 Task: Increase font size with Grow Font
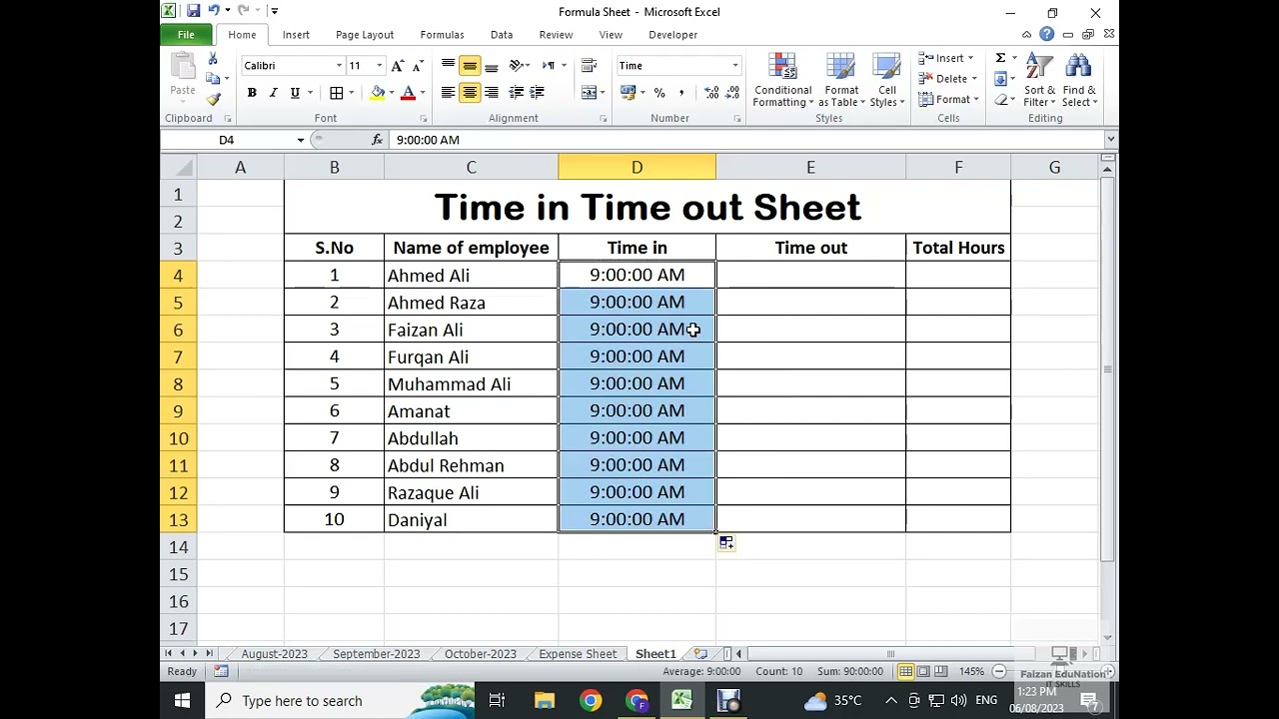pyautogui.click(x=398, y=66)
